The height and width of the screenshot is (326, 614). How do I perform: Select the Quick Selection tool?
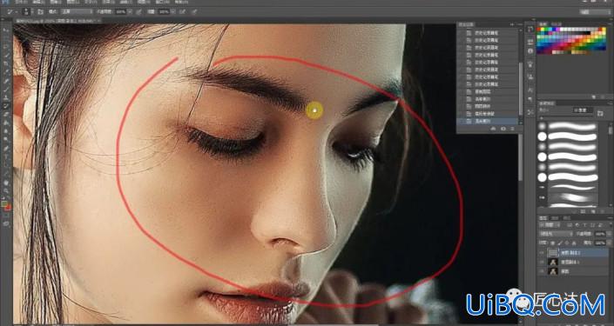[x=7, y=55]
